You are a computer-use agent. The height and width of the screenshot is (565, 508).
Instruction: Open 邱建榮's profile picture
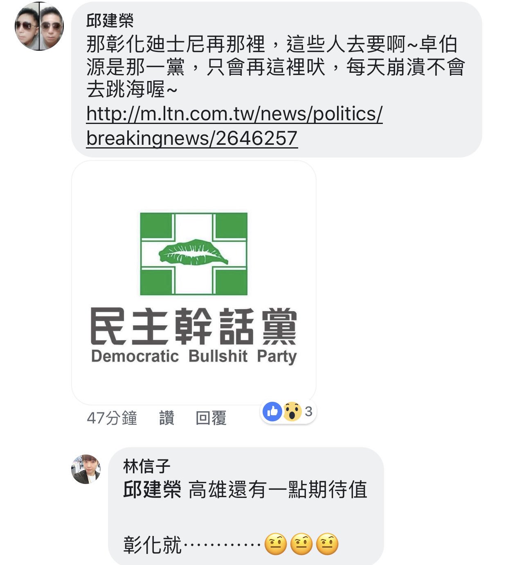tap(39, 26)
